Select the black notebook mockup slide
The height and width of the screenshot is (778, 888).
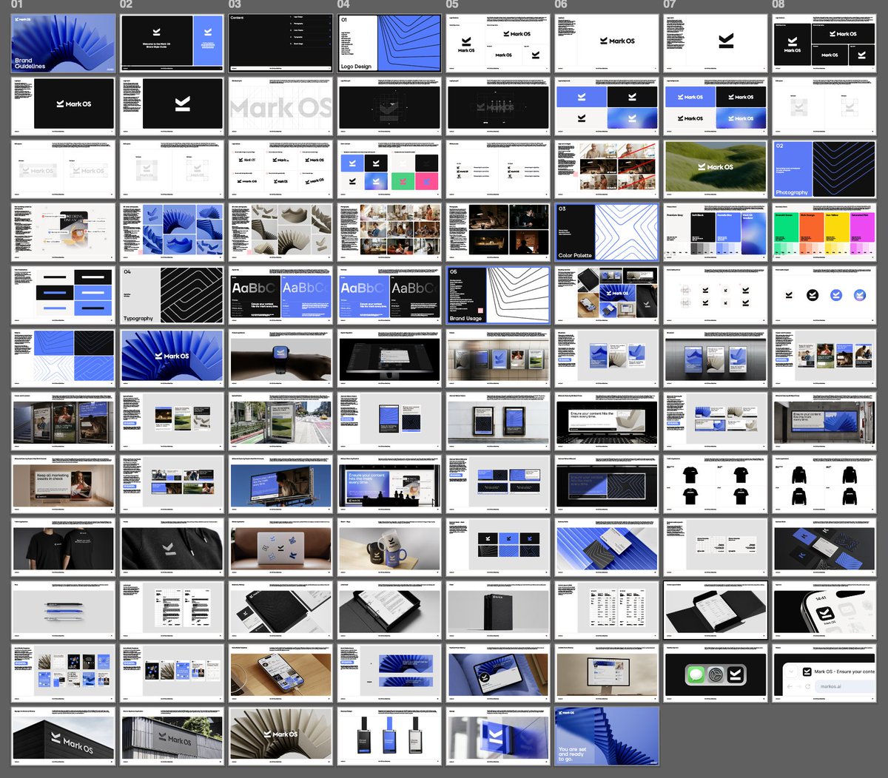(x=280, y=609)
